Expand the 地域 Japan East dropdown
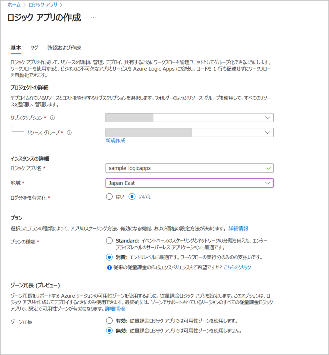This screenshot has width=329, height=355. [x=189, y=183]
